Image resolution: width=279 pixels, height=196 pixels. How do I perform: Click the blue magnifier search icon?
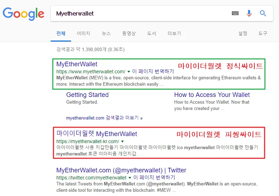[263, 13]
